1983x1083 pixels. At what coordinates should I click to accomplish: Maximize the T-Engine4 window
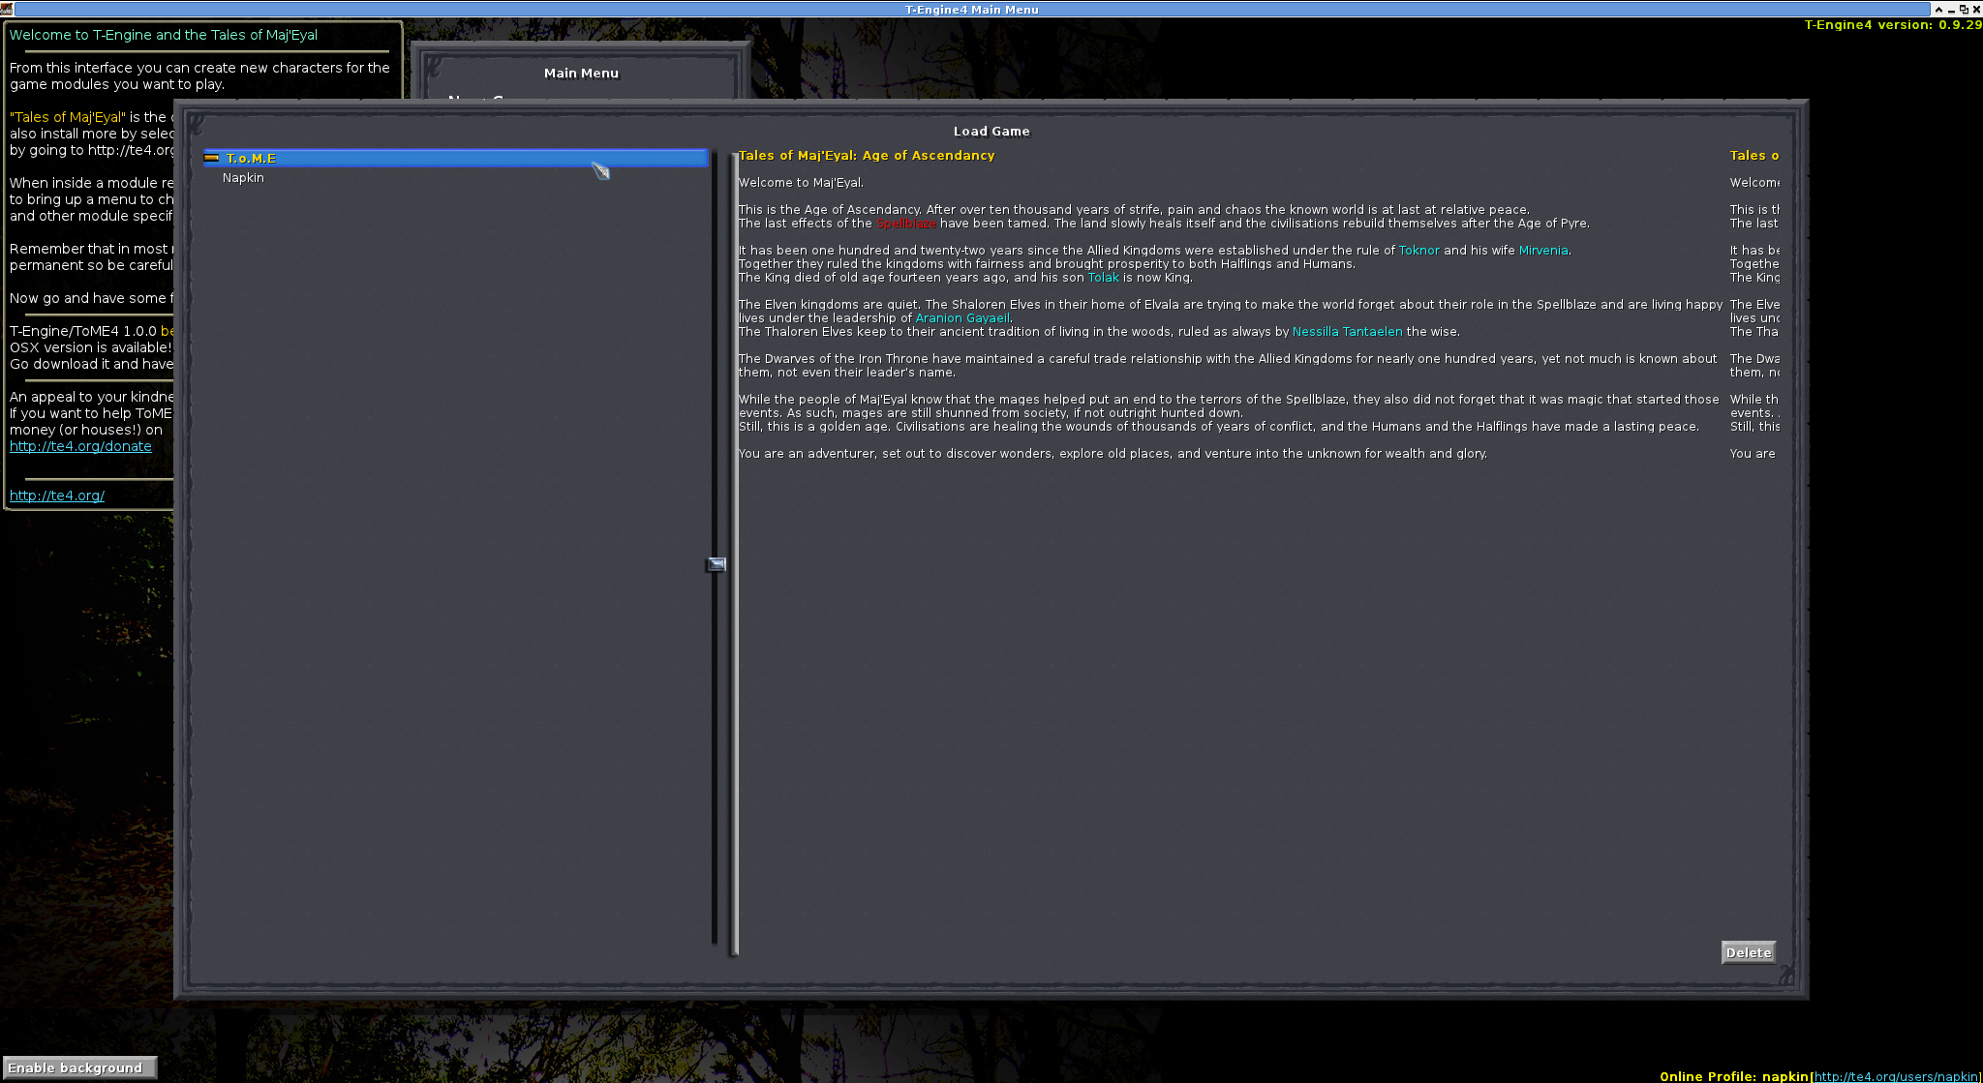pos(1964,9)
